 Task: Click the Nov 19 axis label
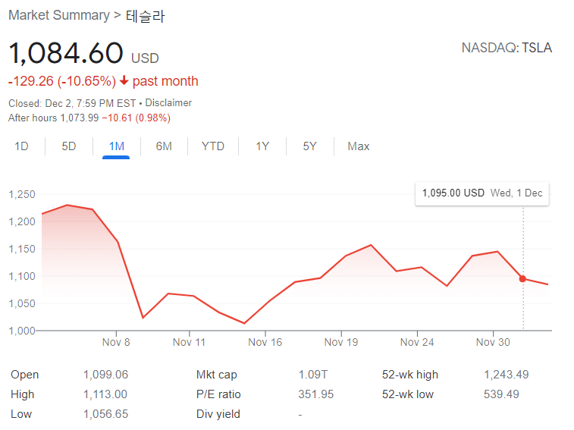point(341,343)
